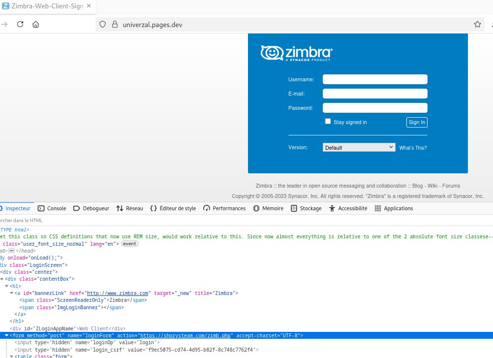Focus the Username input field
The height and width of the screenshot is (358, 493).
[x=375, y=79]
